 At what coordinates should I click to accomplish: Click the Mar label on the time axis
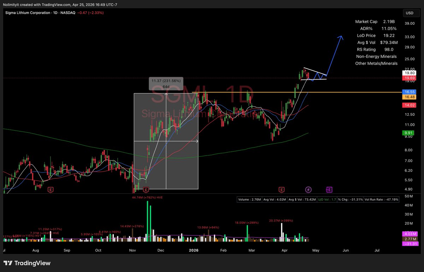252,250
